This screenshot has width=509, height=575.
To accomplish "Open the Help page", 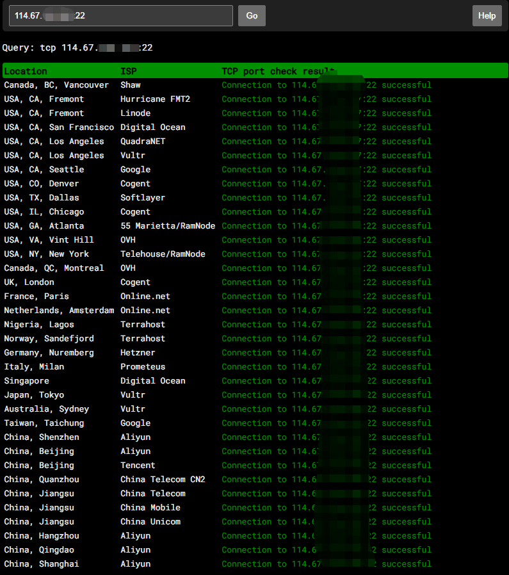I will (487, 16).
